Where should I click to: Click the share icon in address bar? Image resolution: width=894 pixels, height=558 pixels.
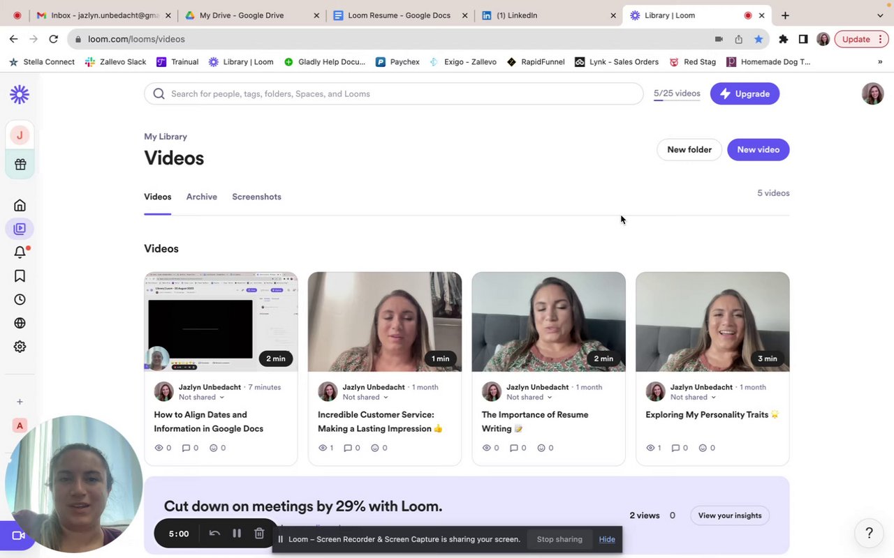[x=738, y=39]
